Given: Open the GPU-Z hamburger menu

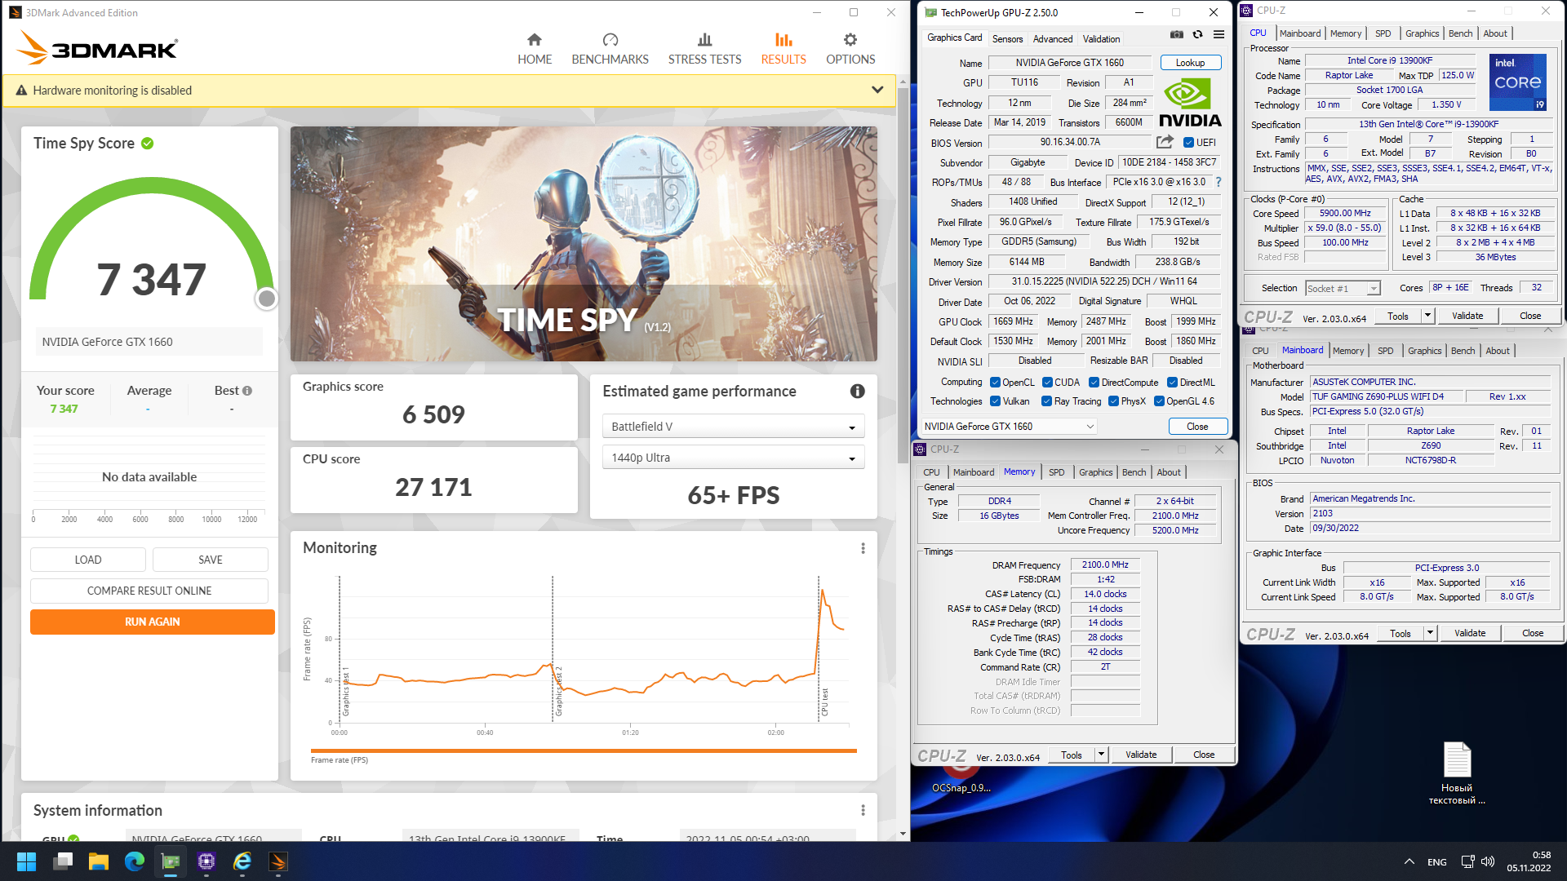Looking at the screenshot, I should point(1219,34).
